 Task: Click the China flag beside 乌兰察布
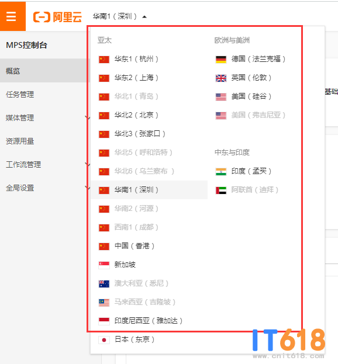[104, 172]
